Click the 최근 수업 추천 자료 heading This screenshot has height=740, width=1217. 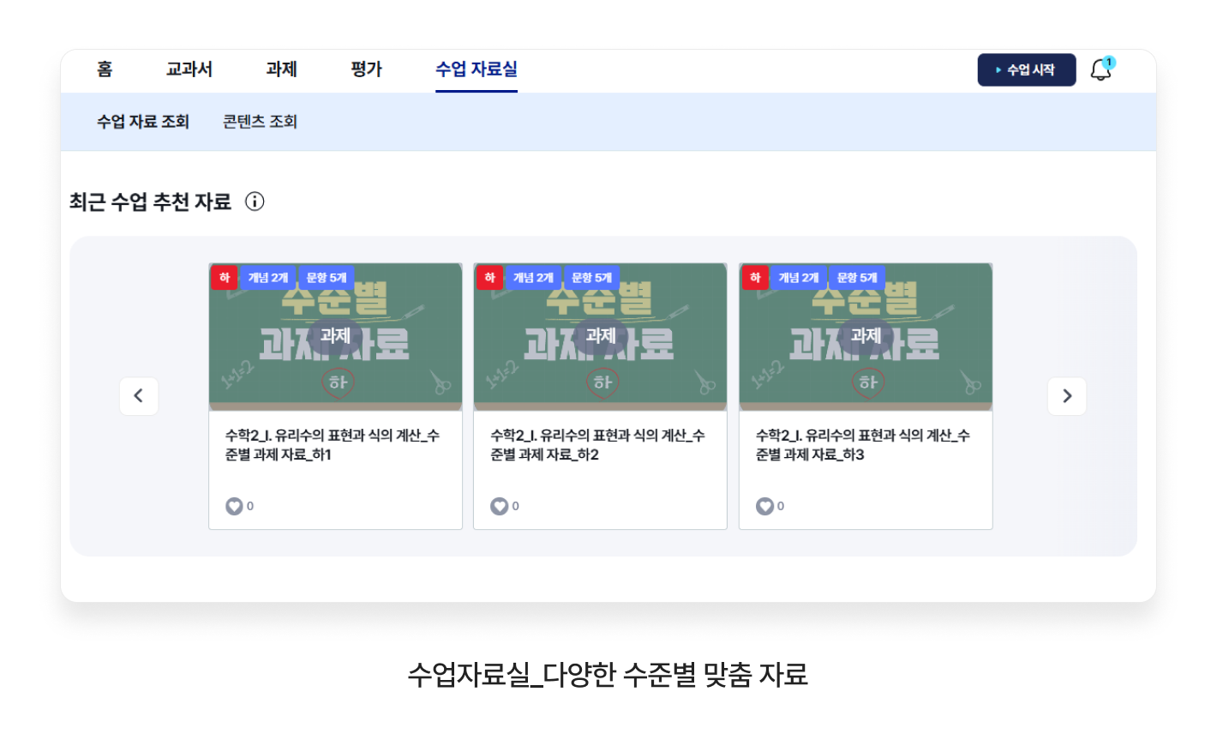point(151,202)
